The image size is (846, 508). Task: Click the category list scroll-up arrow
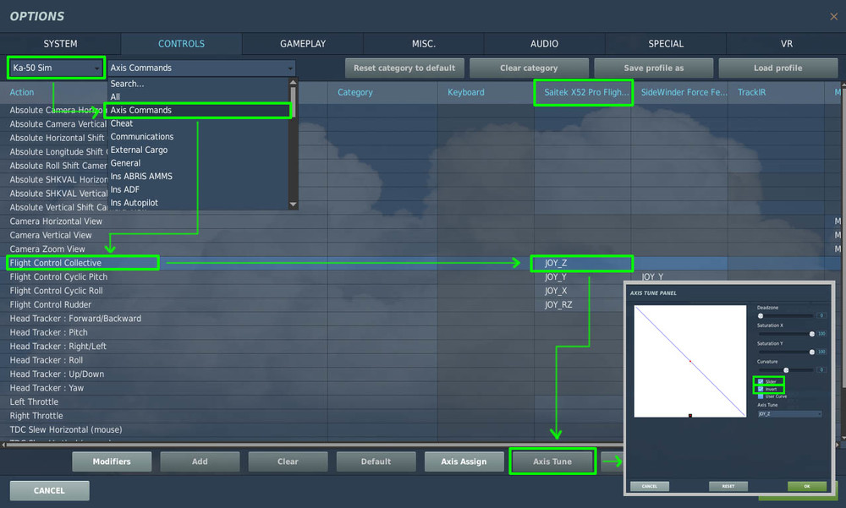click(x=293, y=83)
